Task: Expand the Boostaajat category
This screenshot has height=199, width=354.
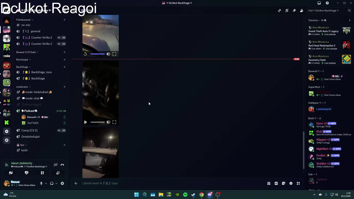Action: (23, 59)
